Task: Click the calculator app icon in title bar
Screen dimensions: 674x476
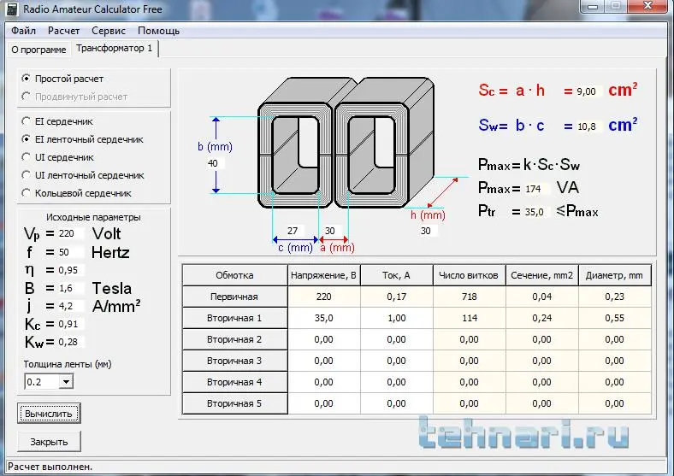Action: tap(12, 9)
